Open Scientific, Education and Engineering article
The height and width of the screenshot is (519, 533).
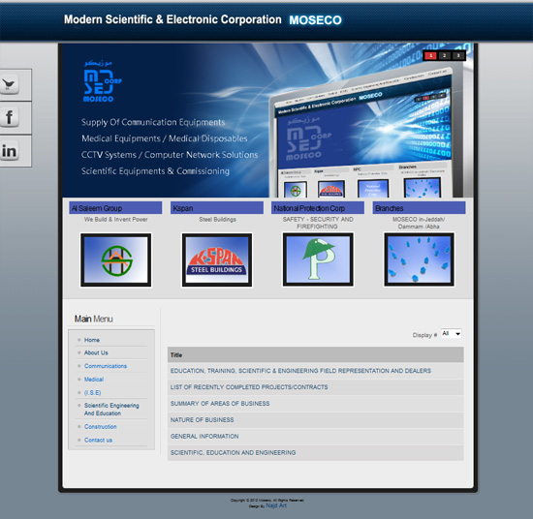[233, 453]
